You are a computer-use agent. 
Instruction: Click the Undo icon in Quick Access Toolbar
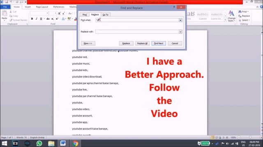pyautogui.click(x=11, y=2)
